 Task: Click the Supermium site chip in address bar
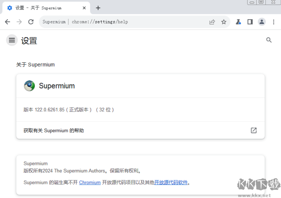(x=54, y=22)
